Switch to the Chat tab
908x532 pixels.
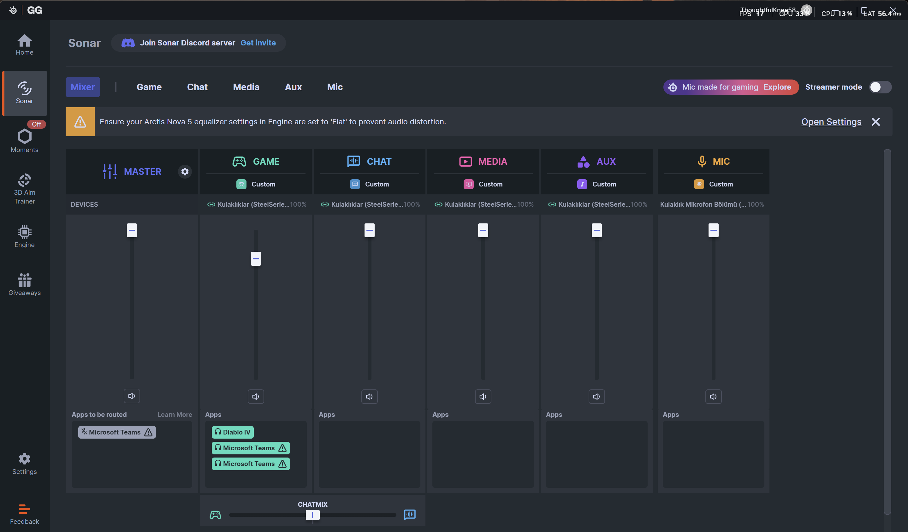point(198,87)
